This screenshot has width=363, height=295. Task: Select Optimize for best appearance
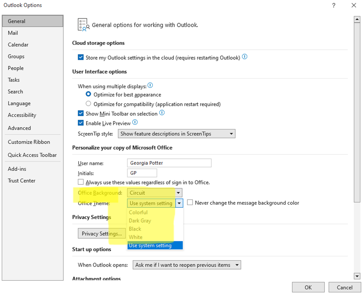[x=88, y=94]
